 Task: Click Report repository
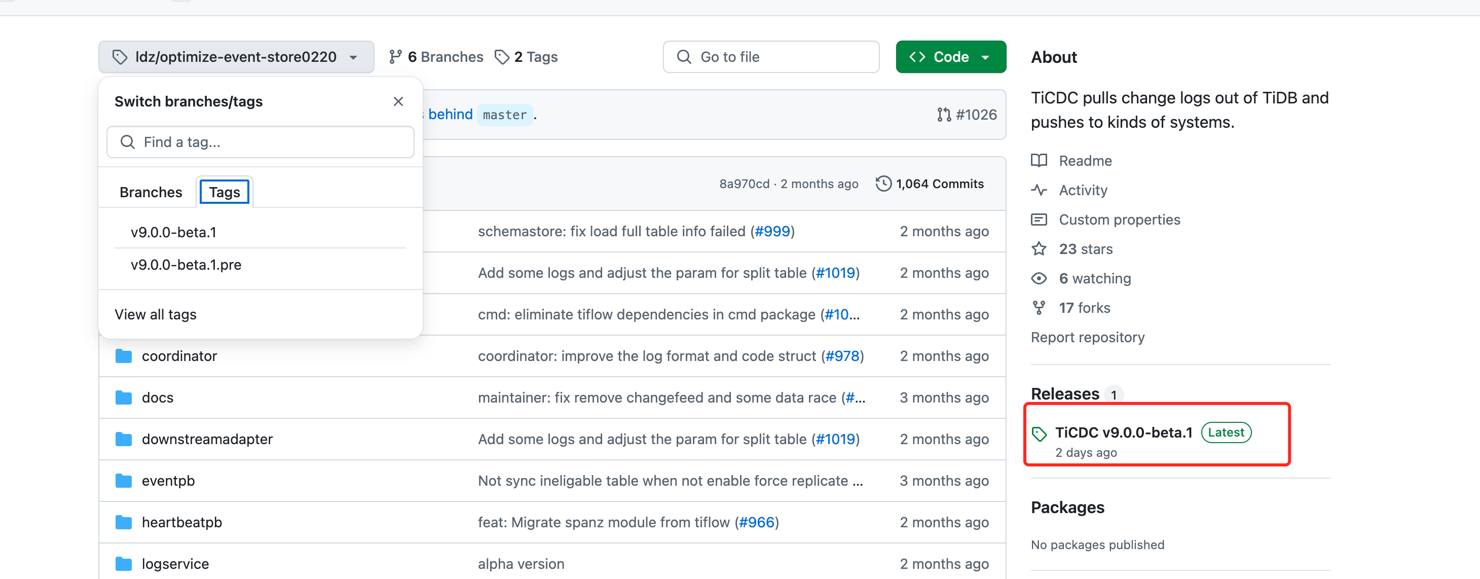1088,337
